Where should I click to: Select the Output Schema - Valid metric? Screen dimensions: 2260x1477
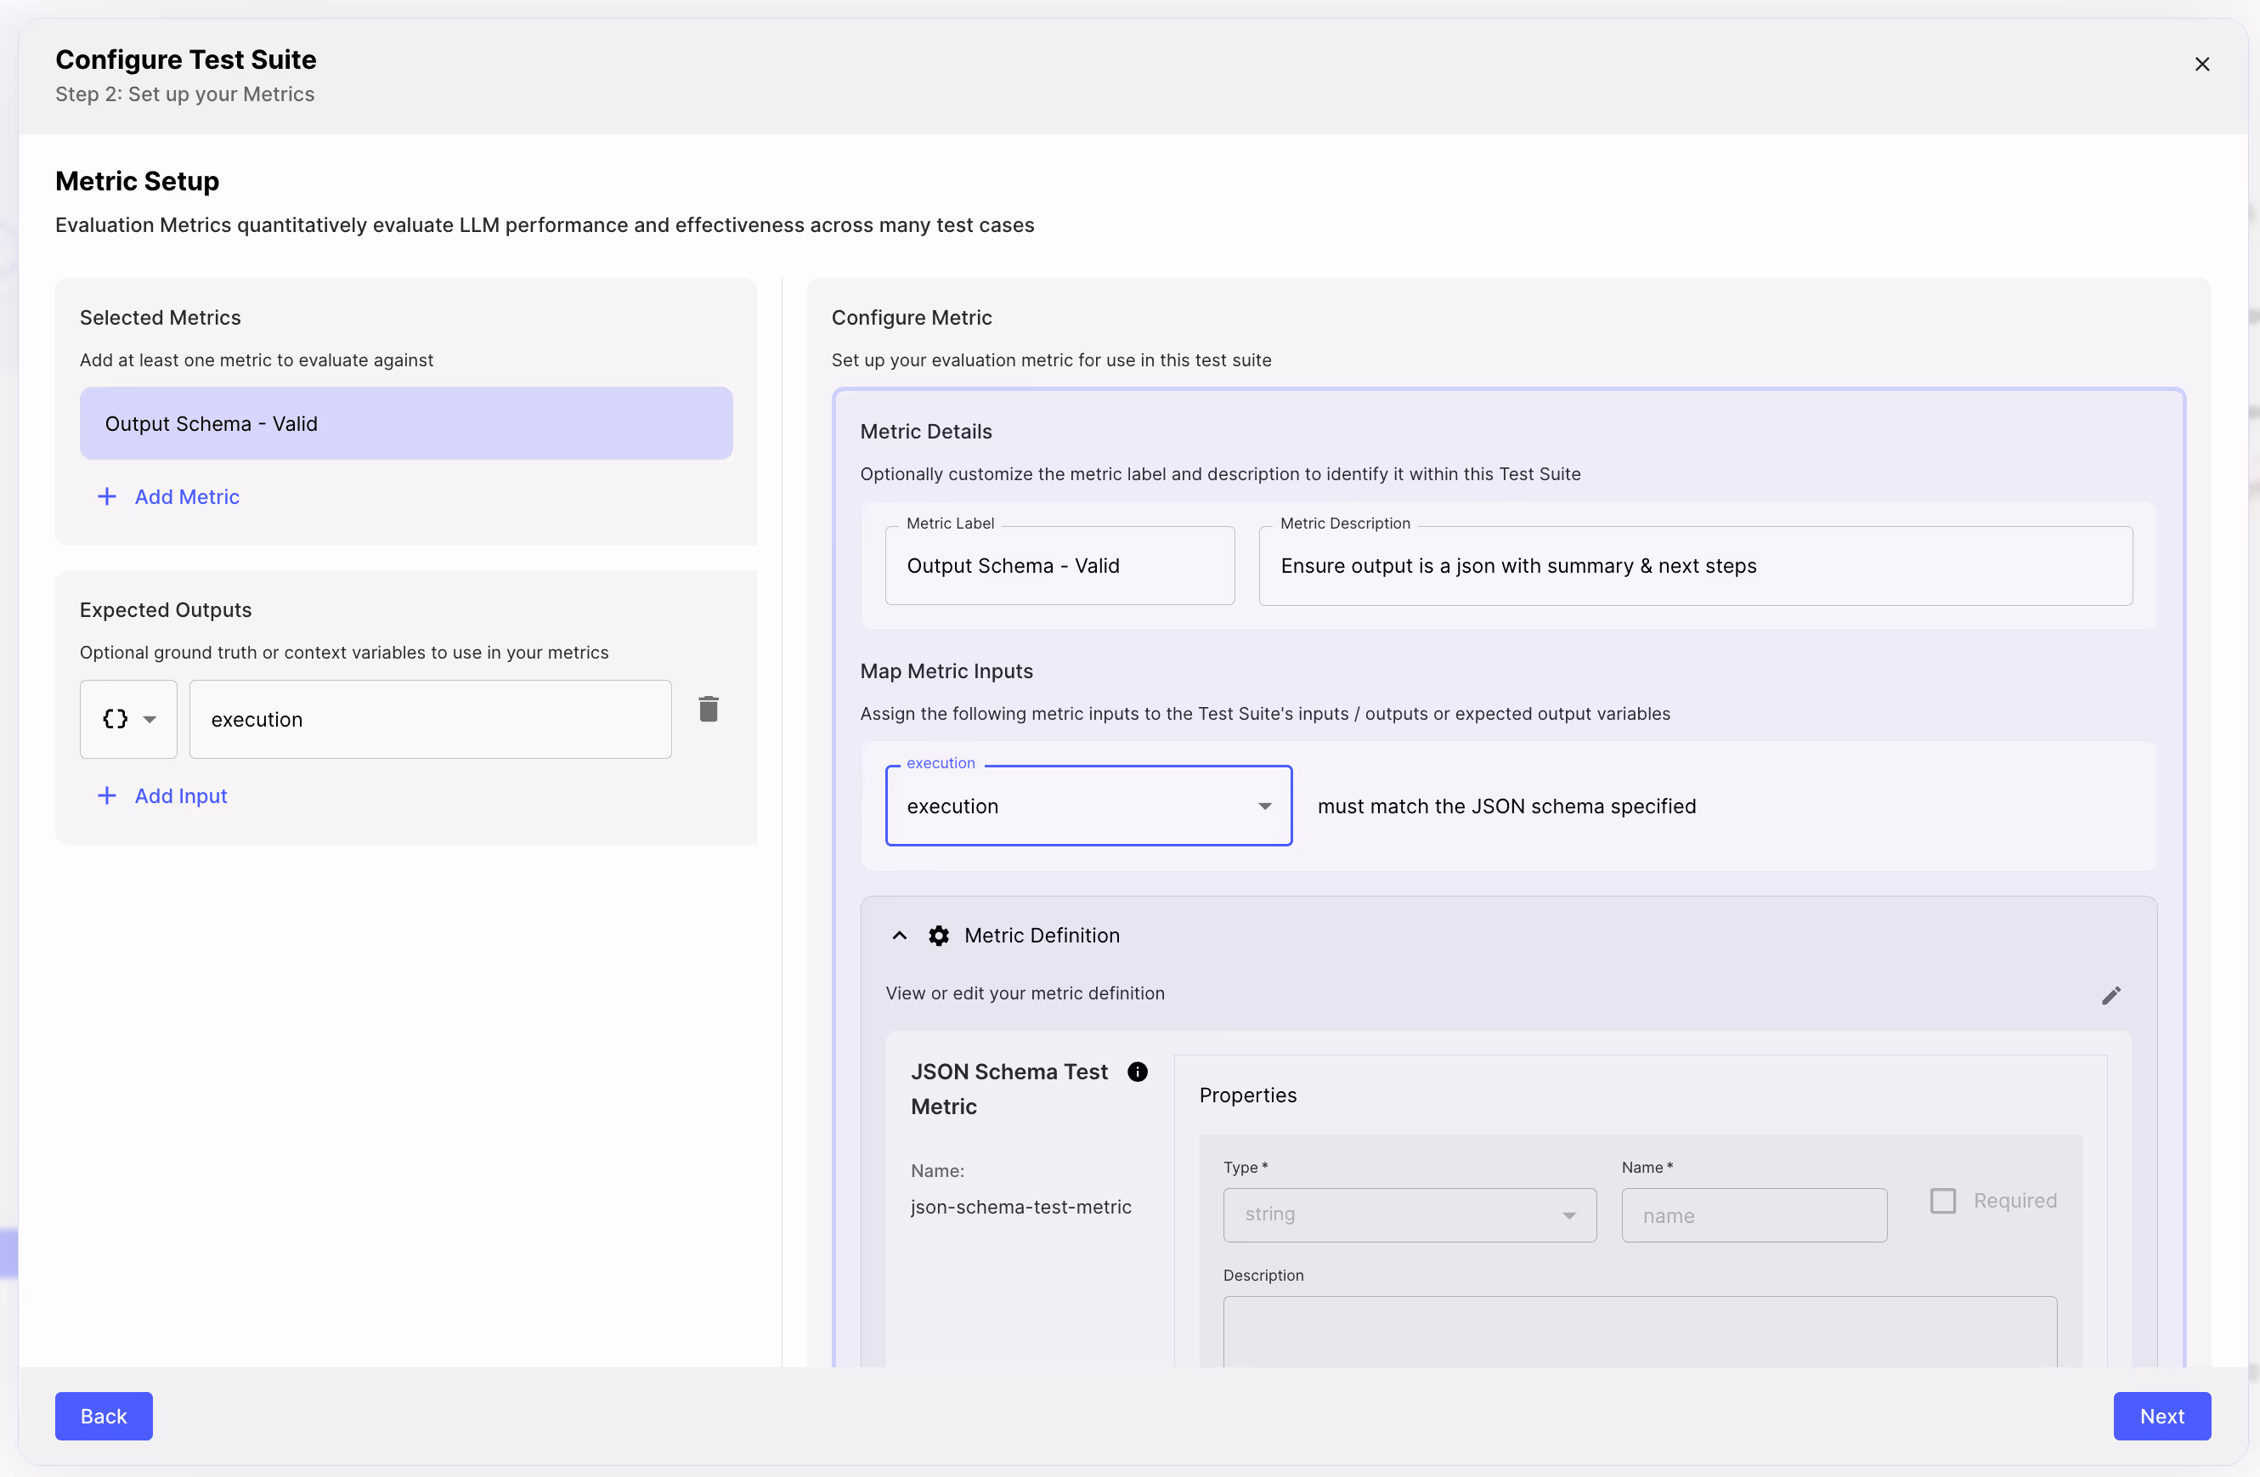pyautogui.click(x=405, y=423)
